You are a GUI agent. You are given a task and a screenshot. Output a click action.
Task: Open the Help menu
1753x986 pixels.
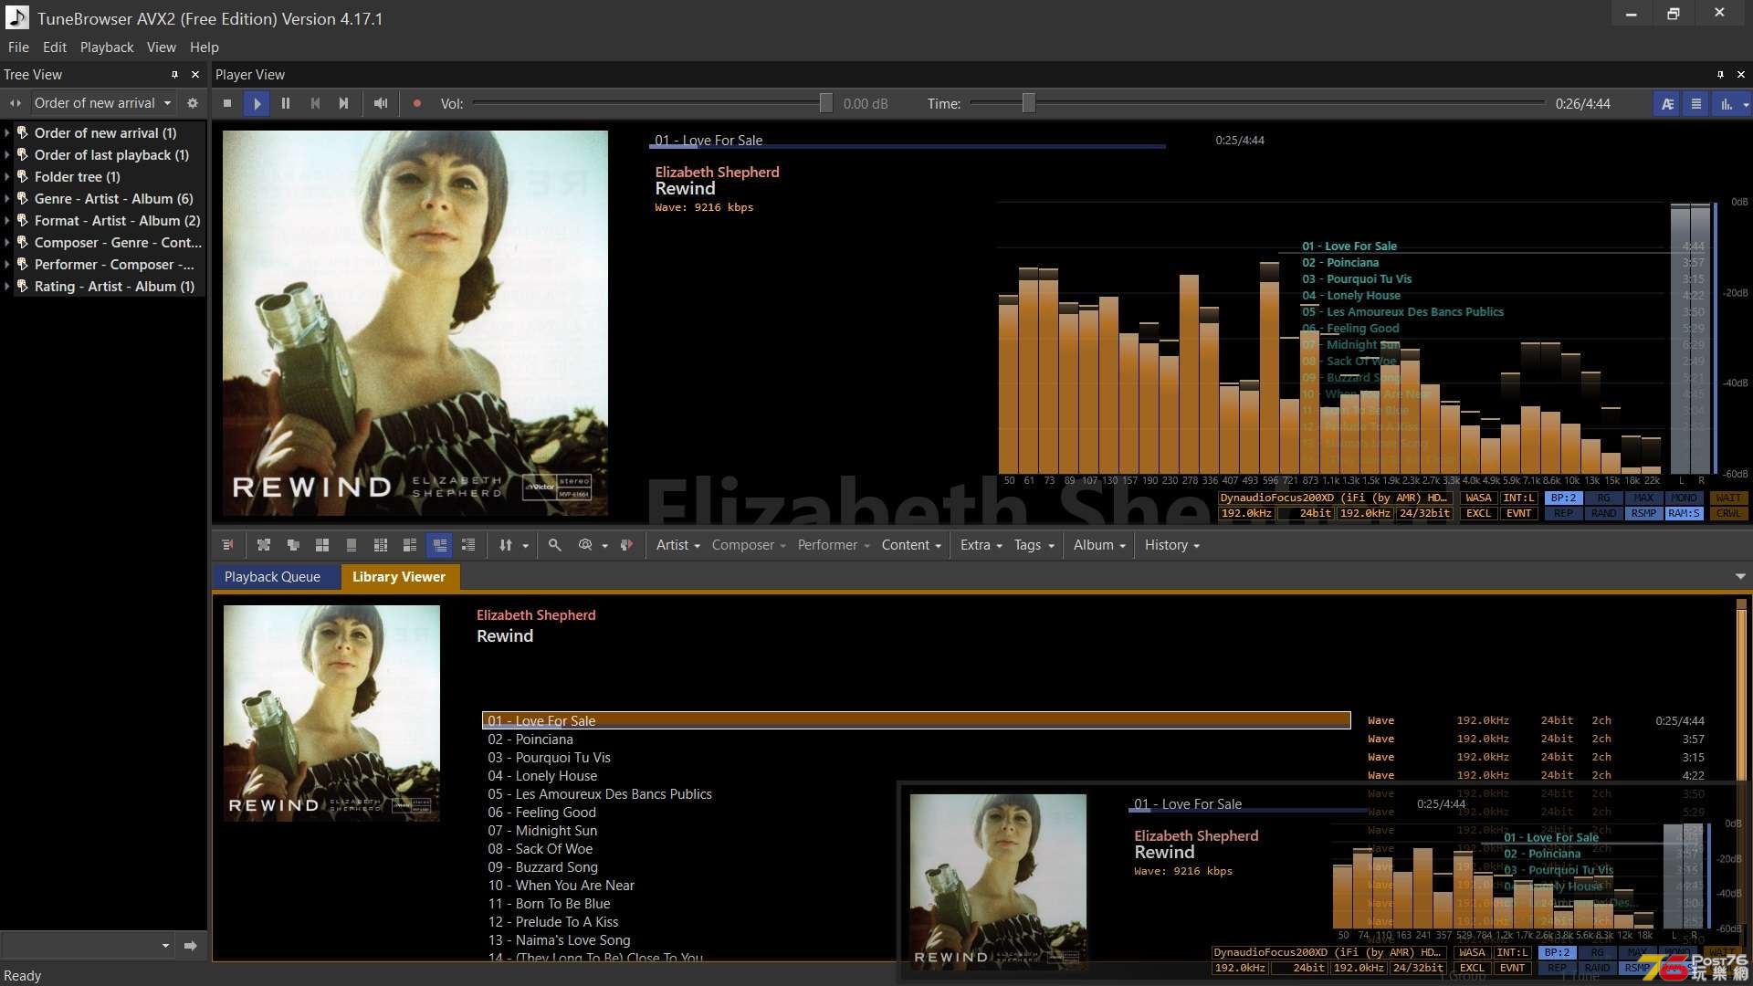click(x=205, y=47)
